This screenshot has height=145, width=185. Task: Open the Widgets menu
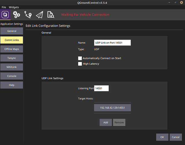coord(14,7)
